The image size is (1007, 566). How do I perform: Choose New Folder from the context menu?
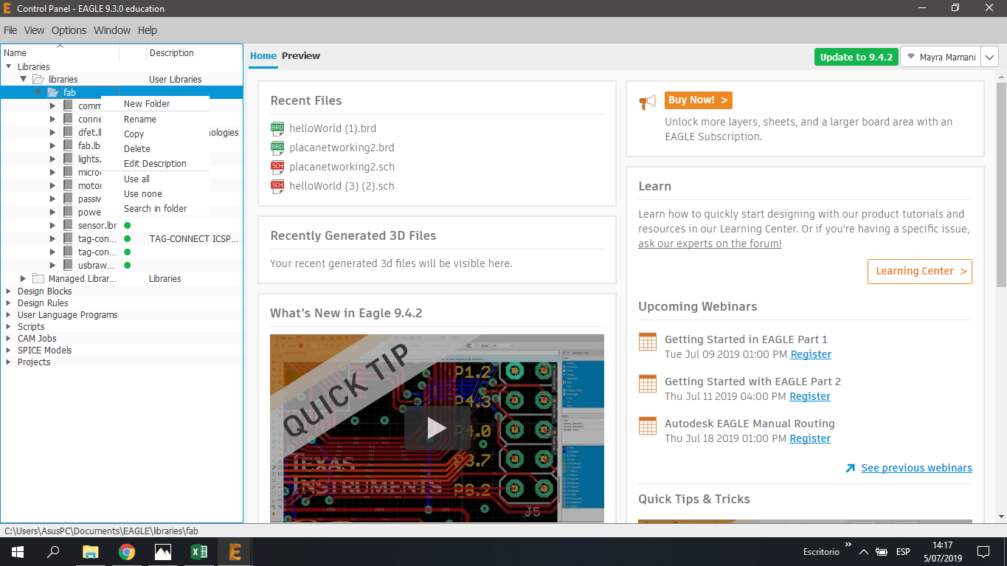[155, 104]
